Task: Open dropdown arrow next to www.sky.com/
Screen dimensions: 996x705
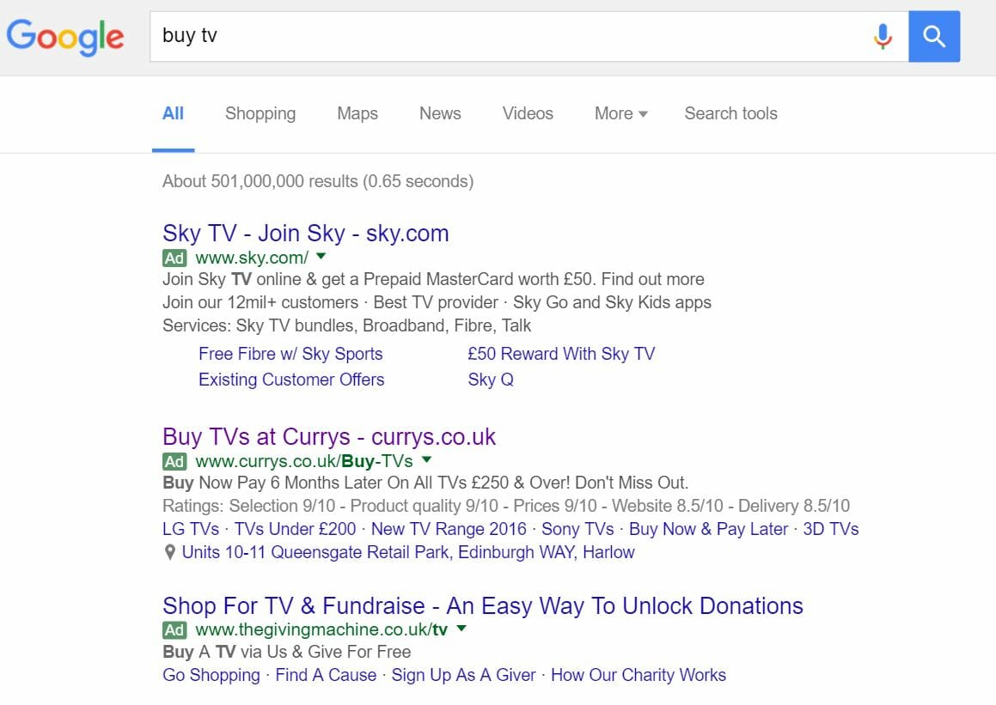Action: pyautogui.click(x=321, y=257)
